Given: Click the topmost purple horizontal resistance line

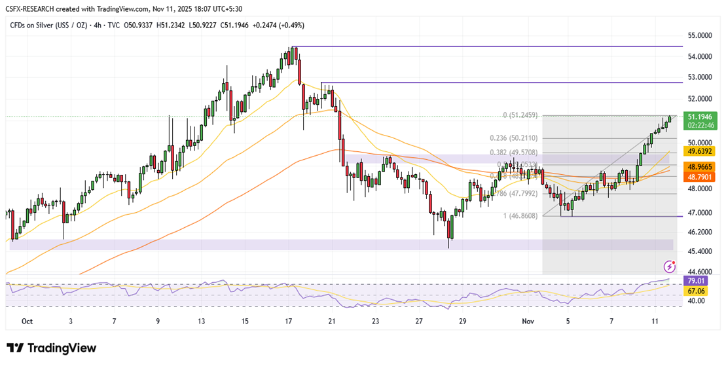Looking at the screenshot, I should point(484,46).
